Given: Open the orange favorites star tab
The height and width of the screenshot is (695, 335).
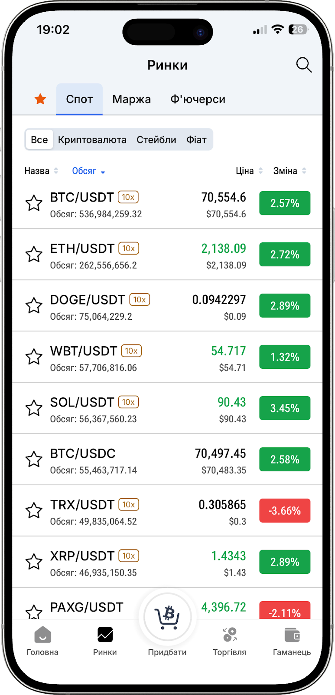Looking at the screenshot, I should pos(40,99).
